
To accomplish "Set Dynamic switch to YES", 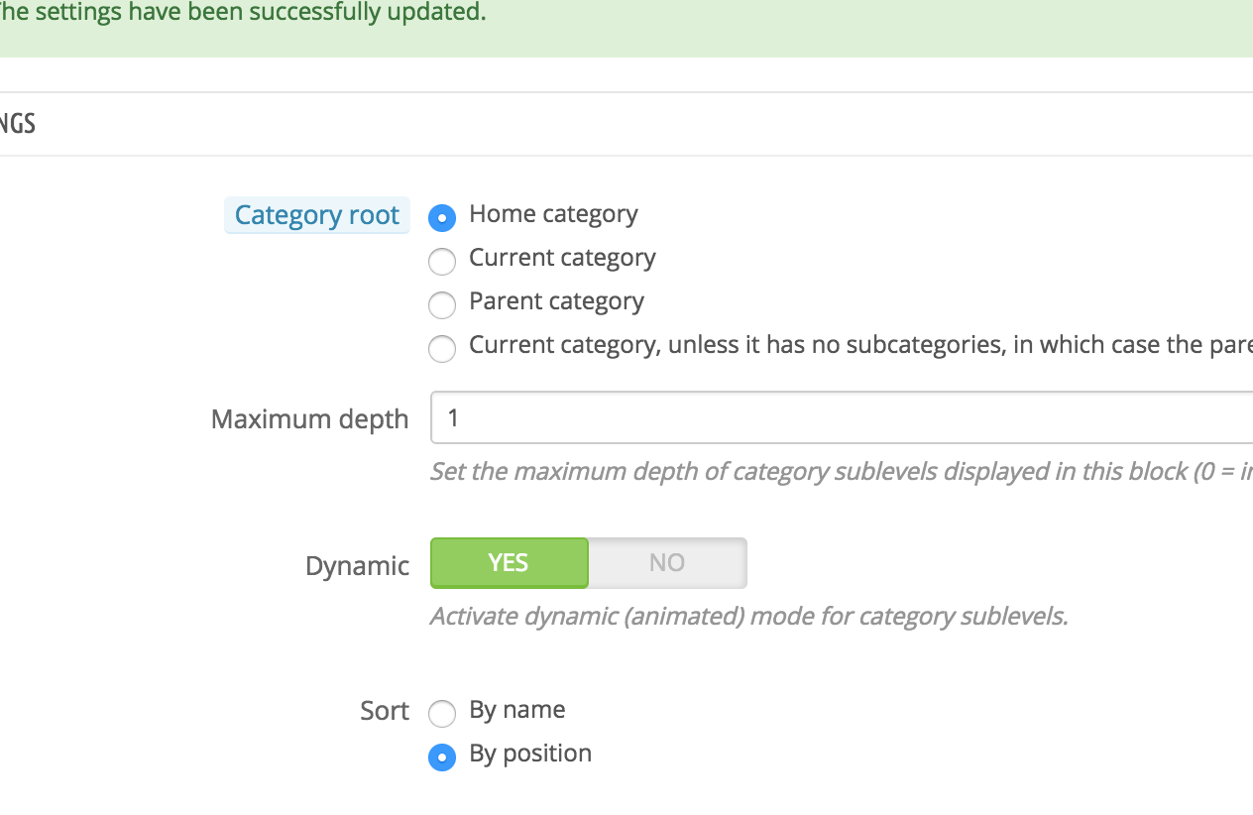I will pyautogui.click(x=509, y=563).
